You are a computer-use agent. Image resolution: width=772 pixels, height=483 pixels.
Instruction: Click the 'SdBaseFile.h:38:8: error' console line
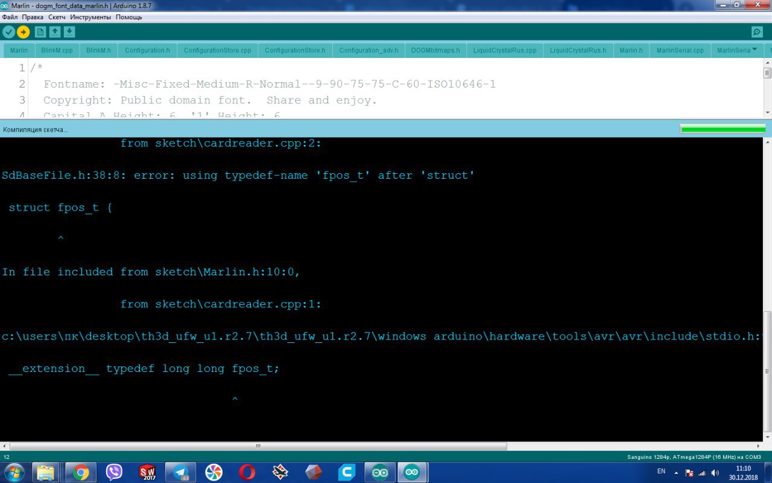tap(238, 176)
